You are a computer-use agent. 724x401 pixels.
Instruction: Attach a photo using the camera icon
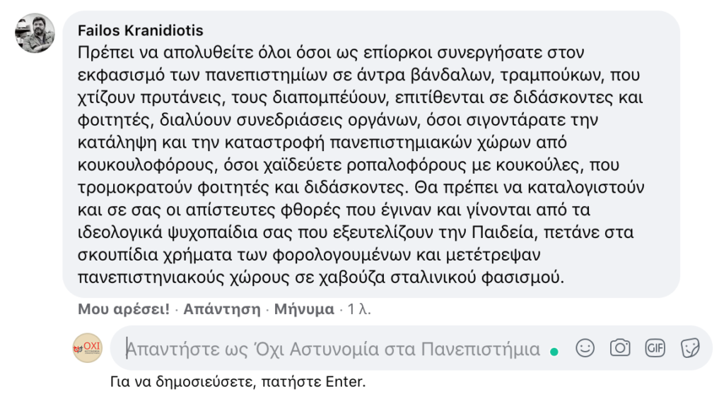[x=620, y=348]
